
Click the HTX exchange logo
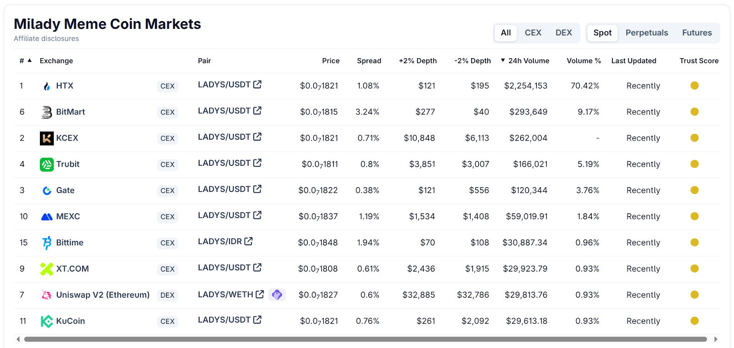click(47, 86)
